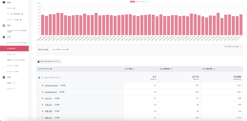The image size is (247, 121).
Task: Click the 137 post count value
Action: point(197,98)
